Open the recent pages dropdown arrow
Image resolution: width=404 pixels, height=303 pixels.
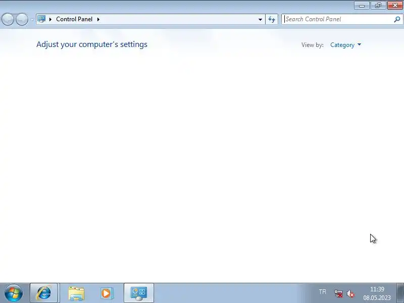32,19
